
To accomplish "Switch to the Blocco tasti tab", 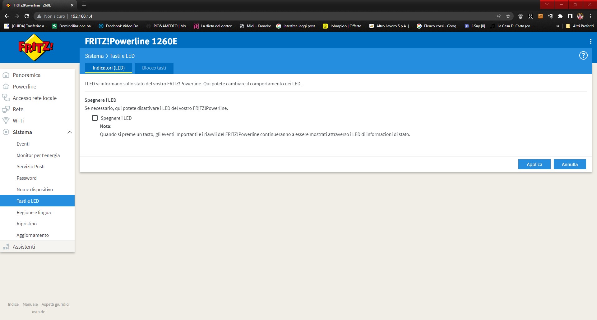I will click(154, 68).
